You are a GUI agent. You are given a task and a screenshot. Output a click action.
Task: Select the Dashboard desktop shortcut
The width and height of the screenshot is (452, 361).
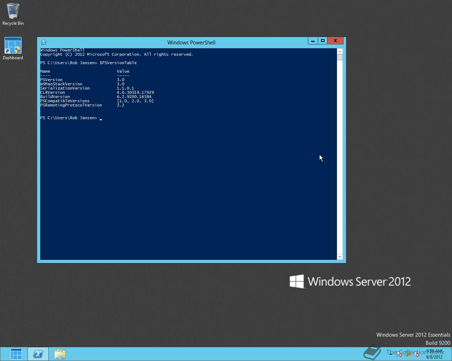coord(13,49)
